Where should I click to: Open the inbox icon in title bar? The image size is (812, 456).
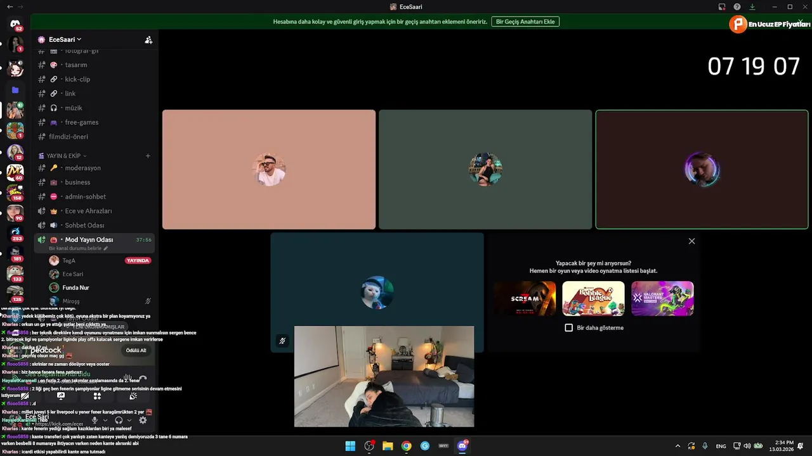coord(722,7)
